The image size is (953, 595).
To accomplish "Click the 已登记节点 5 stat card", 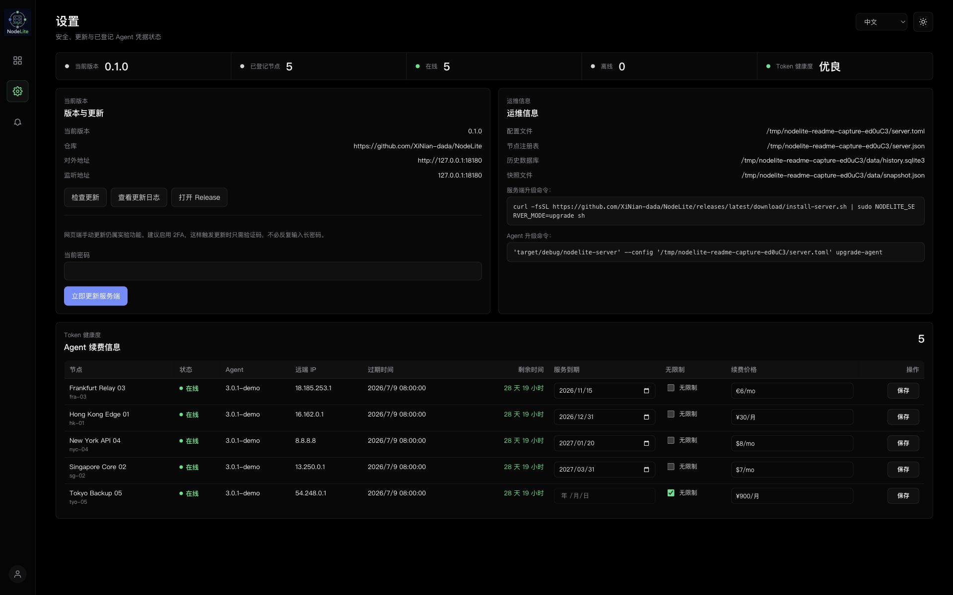I will (319, 66).
